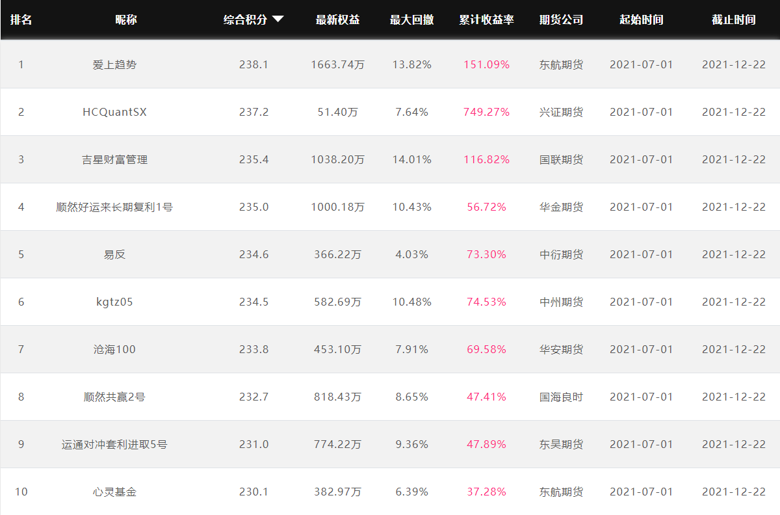This screenshot has width=780, height=515.
Task: Click 东吴期货 company cell
Action: click(x=561, y=444)
